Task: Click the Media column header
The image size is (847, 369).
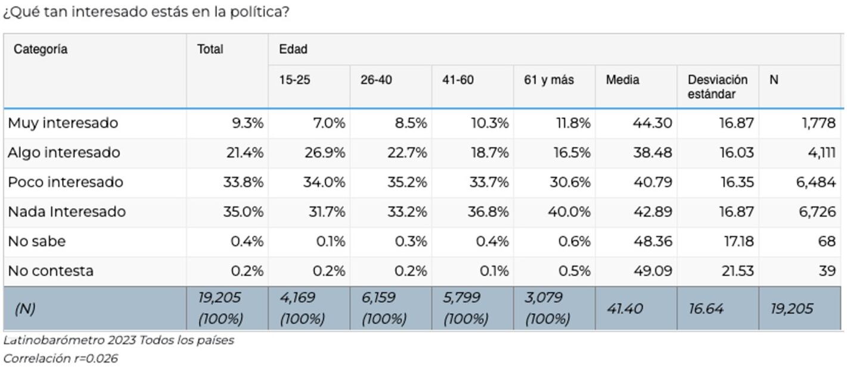Action: click(x=622, y=80)
